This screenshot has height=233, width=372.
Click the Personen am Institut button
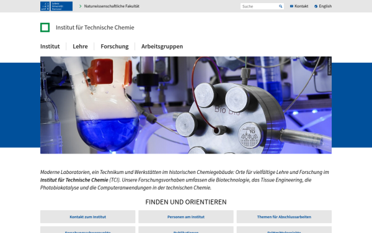pyautogui.click(x=186, y=217)
